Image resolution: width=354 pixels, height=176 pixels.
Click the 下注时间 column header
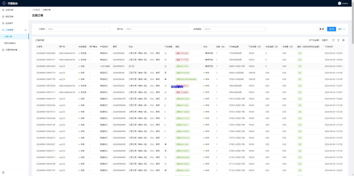tap(328, 46)
